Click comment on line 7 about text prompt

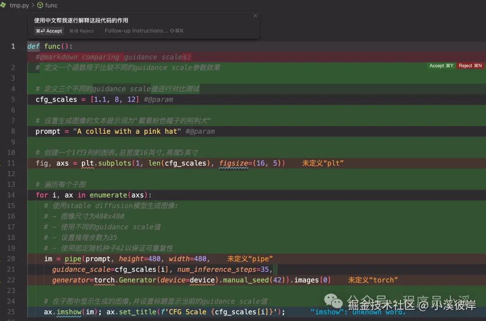pyautogui.click(x=123, y=121)
